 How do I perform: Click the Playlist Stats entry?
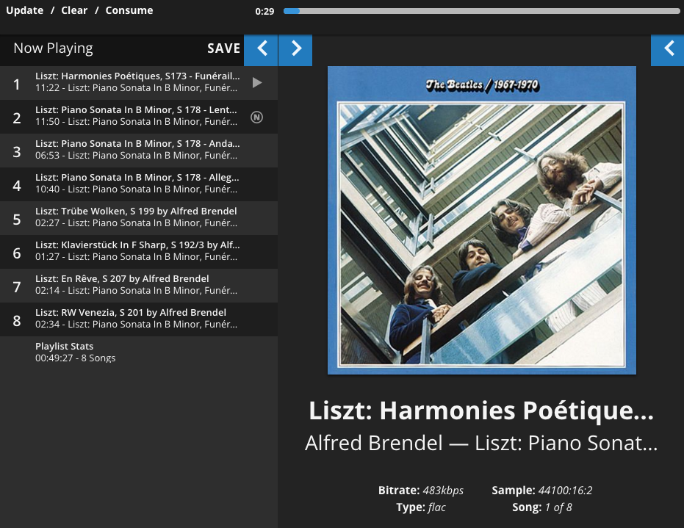tap(139, 352)
